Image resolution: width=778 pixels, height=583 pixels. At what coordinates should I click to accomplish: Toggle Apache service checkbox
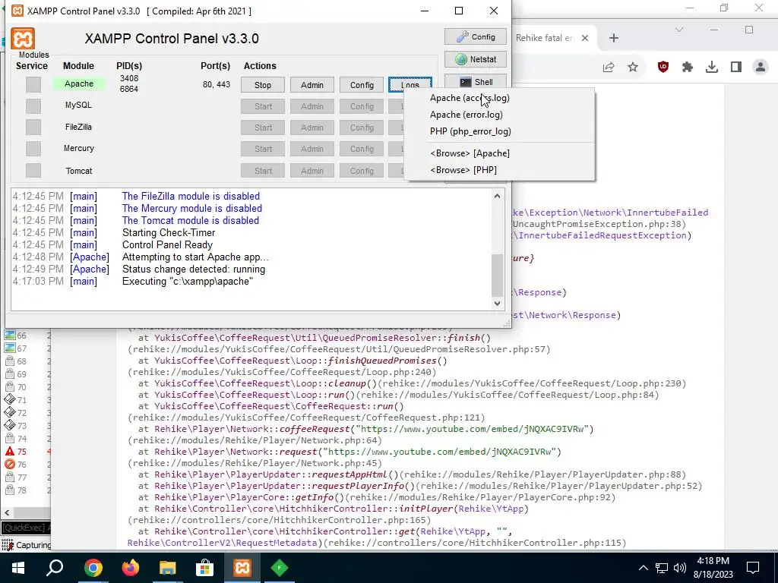33,84
